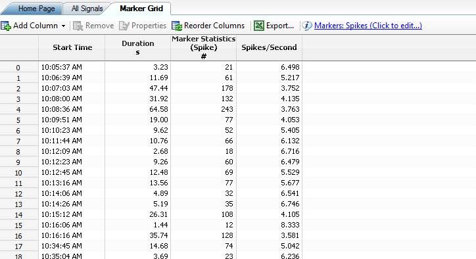Click the Add Column plus icon
The image size is (476, 259).
click(x=6, y=26)
